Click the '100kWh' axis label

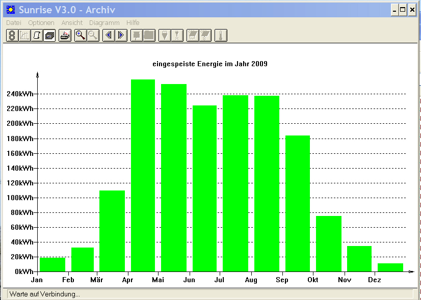click(x=20, y=198)
